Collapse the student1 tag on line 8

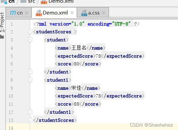[x=30, y=80]
